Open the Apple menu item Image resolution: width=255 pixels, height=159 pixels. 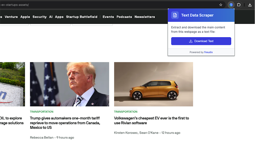point(25,17)
